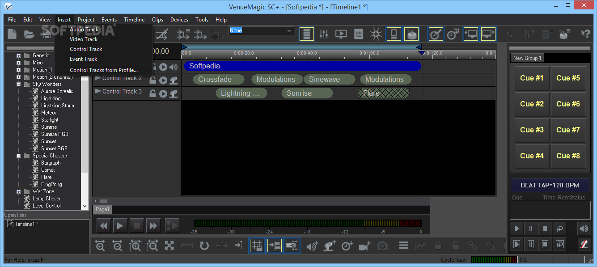Click the burst effects toolbar icon

(x=376, y=34)
